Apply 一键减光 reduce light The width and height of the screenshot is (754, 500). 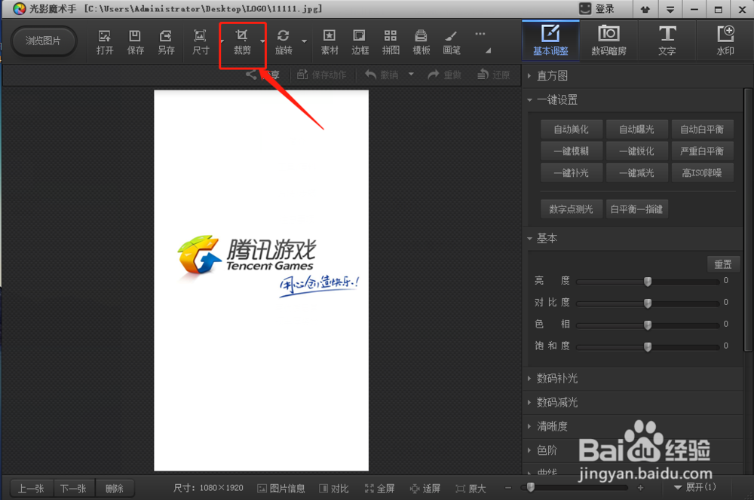[x=636, y=173]
